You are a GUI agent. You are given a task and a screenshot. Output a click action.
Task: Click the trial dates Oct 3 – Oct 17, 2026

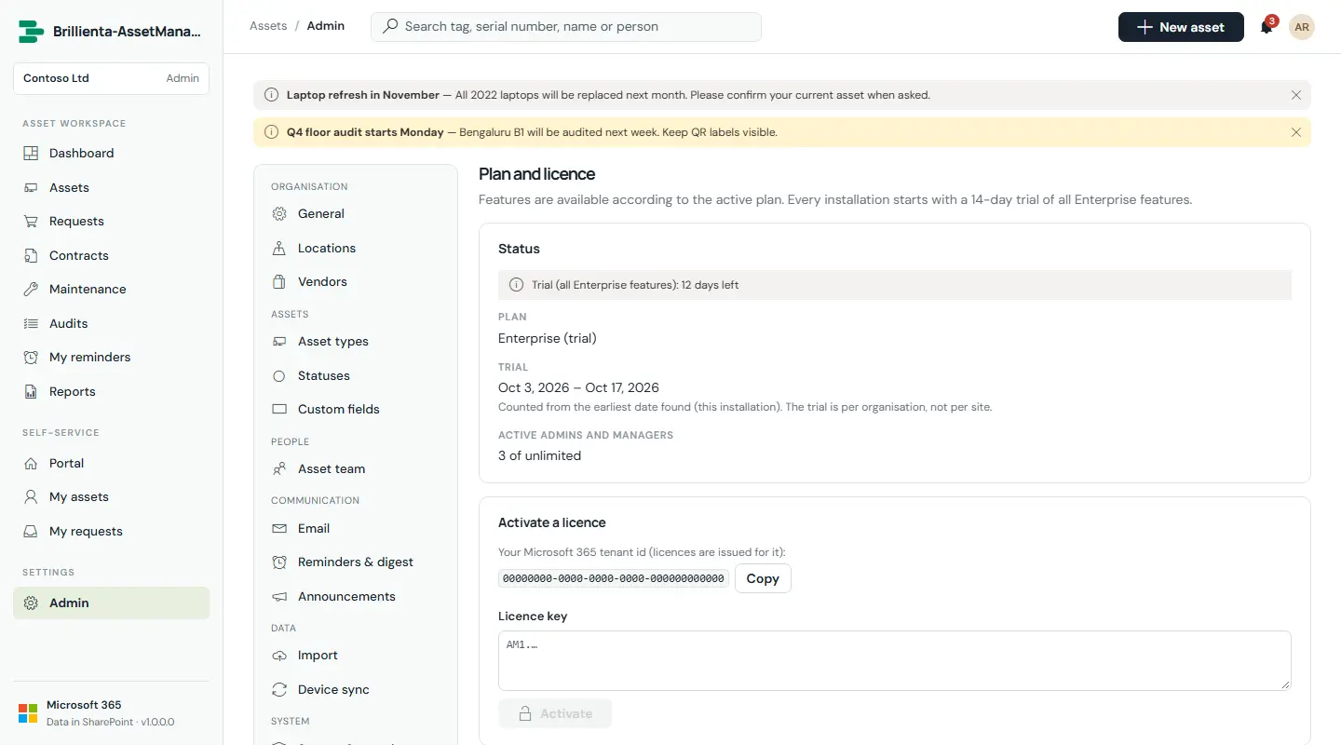click(578, 387)
